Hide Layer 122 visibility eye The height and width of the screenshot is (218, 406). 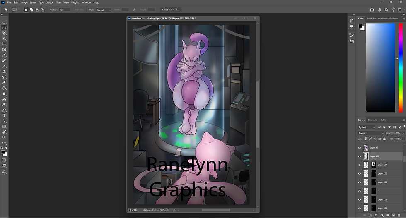tap(360, 182)
